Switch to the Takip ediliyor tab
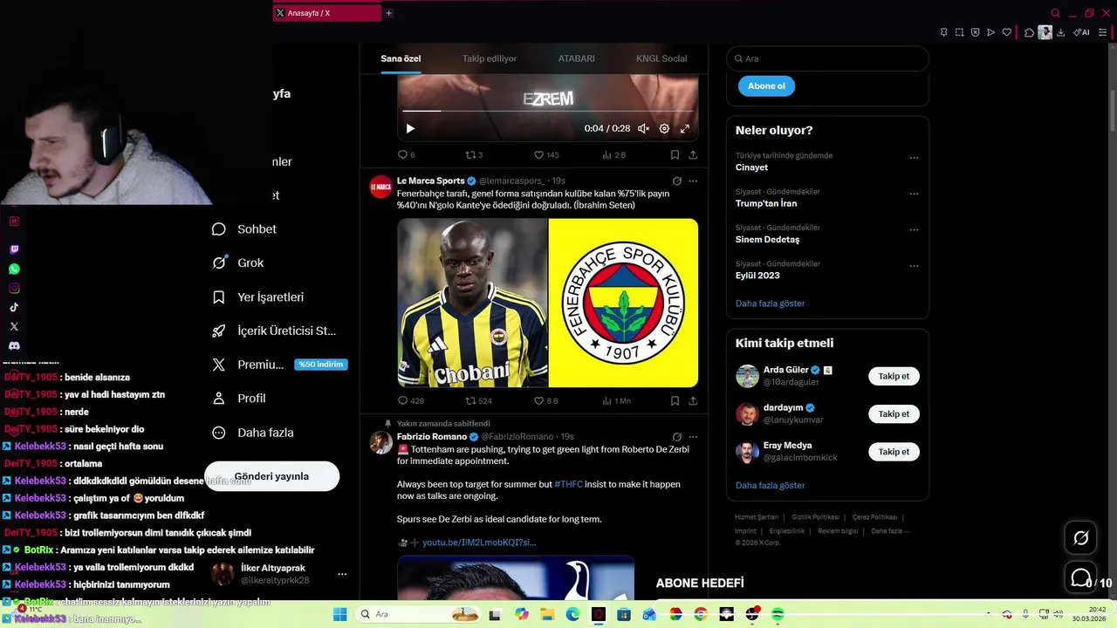The image size is (1117, 628). pos(490,58)
